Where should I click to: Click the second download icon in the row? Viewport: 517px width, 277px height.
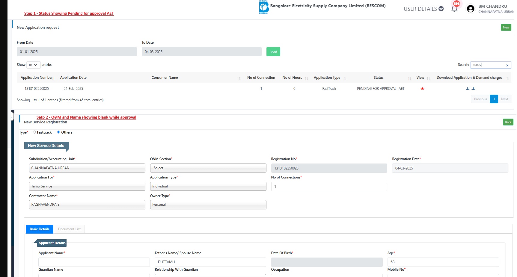pos(473,88)
